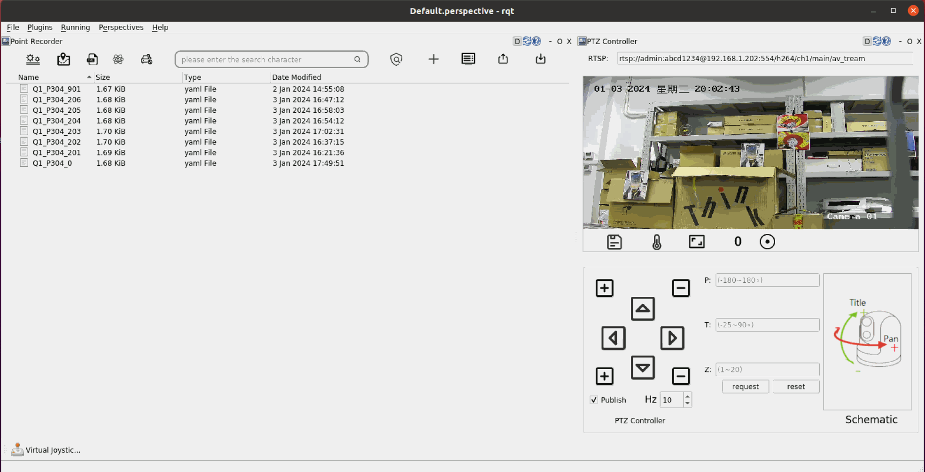Click the download/import icon in toolbar
Screen dimensions: 925x472
(540, 59)
